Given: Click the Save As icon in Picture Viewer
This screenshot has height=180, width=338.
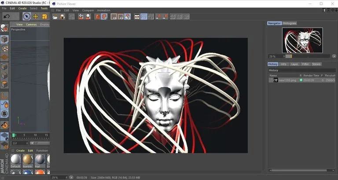Looking at the screenshot, I should pos(62,17).
